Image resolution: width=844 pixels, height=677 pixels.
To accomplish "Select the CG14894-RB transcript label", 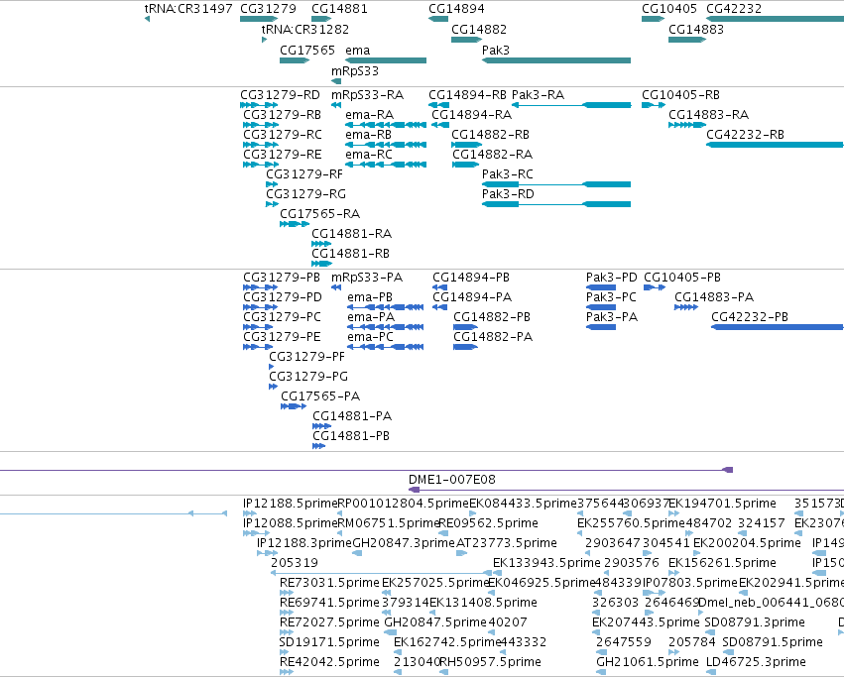I will pyautogui.click(x=467, y=95).
